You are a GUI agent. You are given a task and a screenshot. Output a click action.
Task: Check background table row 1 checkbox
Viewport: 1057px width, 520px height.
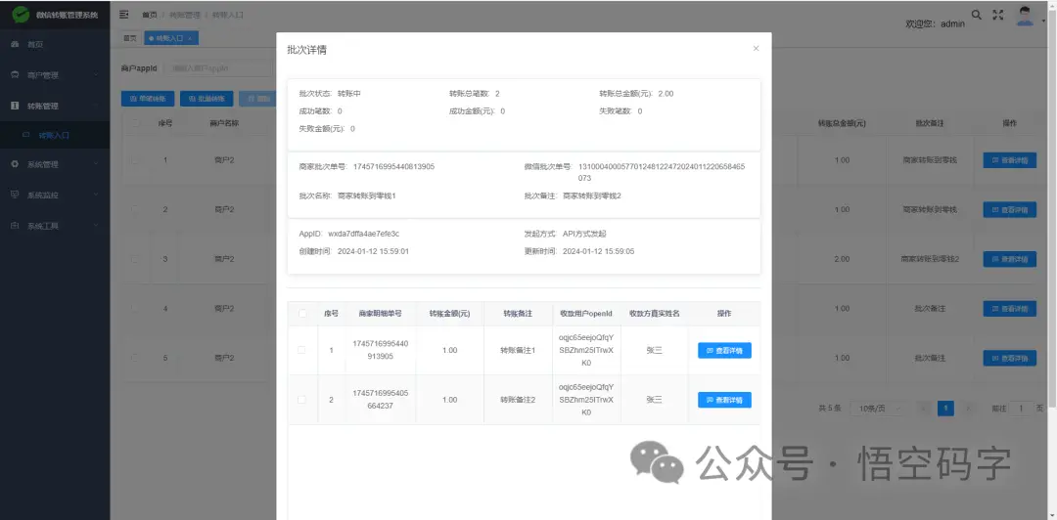135,160
